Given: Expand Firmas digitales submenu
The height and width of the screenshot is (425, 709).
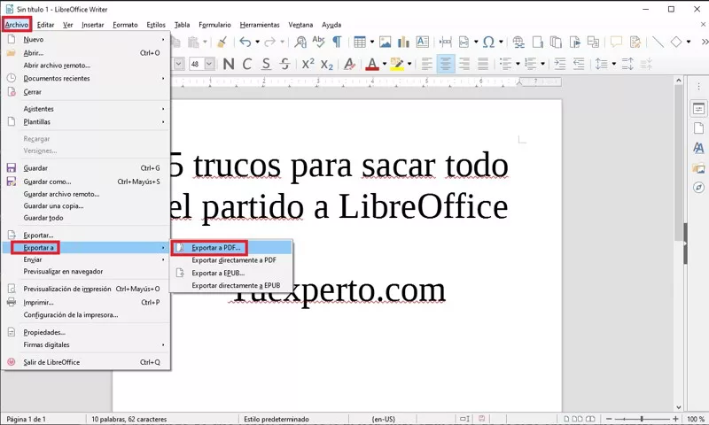Looking at the screenshot, I should [x=85, y=345].
